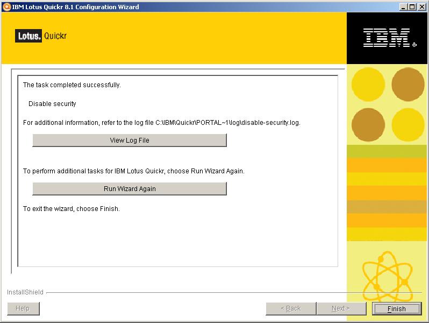Click the InstallShield label

pyautogui.click(x=25, y=292)
